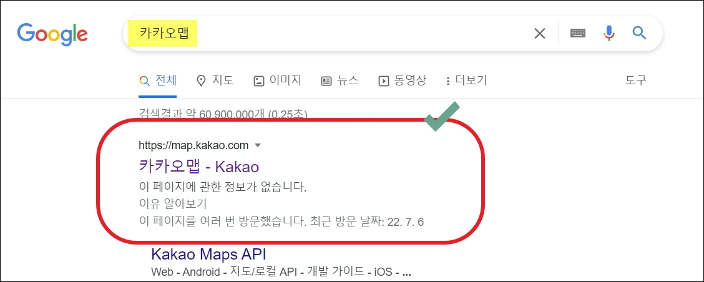The width and height of the screenshot is (704, 282).
Task: Click the https://map.kakao.com URL text
Action: [193, 145]
